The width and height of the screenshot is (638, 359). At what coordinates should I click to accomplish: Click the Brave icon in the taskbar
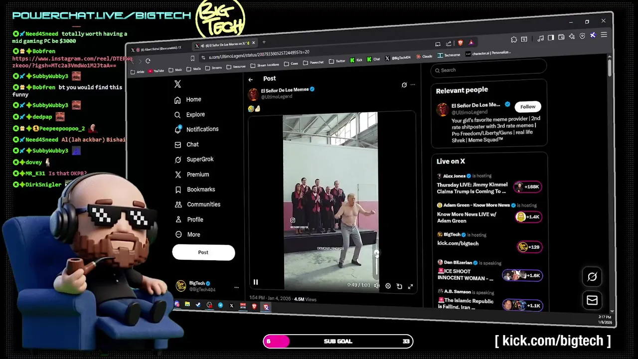254,306
